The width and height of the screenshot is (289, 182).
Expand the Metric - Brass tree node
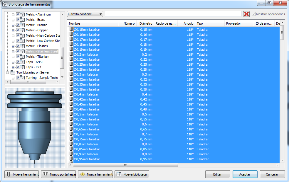pyautogui.click(x=13, y=20)
